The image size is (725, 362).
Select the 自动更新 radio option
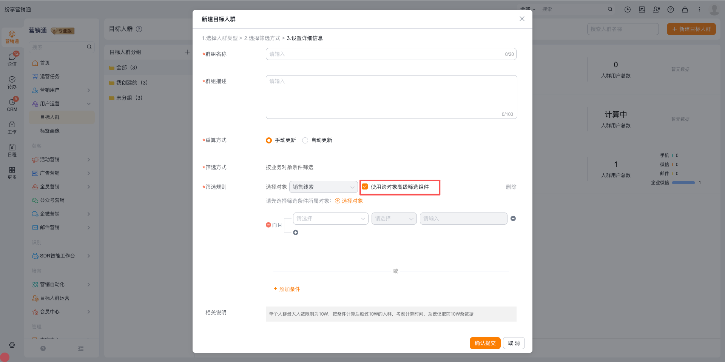pos(305,140)
